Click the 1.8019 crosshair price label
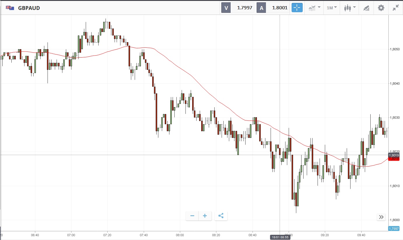This screenshot has height=240, width=403. point(394,155)
